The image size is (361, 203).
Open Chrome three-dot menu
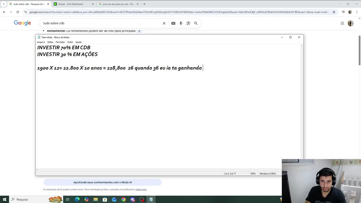coord(357,12)
